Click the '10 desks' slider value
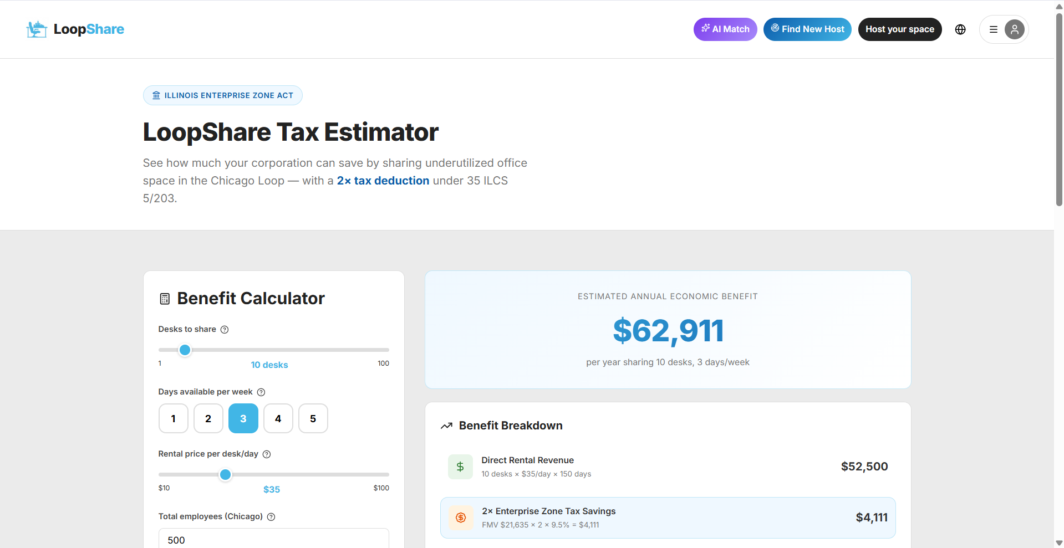This screenshot has width=1064, height=548. 269,365
